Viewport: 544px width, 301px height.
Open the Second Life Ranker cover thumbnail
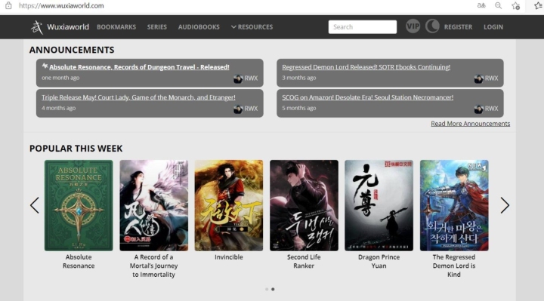click(304, 205)
